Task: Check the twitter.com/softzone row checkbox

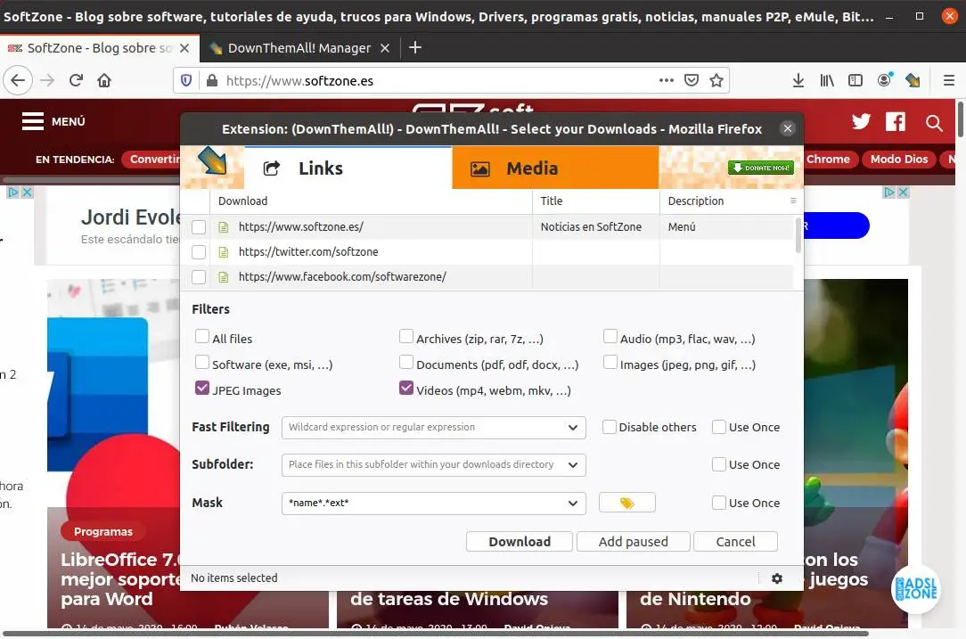Action: [x=199, y=252]
